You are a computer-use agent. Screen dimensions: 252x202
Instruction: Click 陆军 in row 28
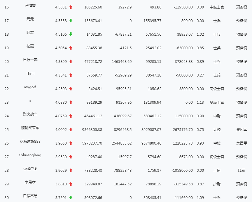coord(241,171)
